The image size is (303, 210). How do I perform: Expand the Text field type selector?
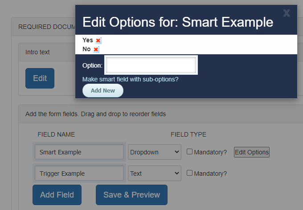pyautogui.click(x=155, y=173)
